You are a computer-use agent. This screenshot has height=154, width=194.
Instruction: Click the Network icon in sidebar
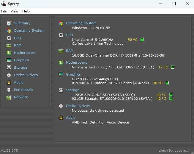(9, 97)
